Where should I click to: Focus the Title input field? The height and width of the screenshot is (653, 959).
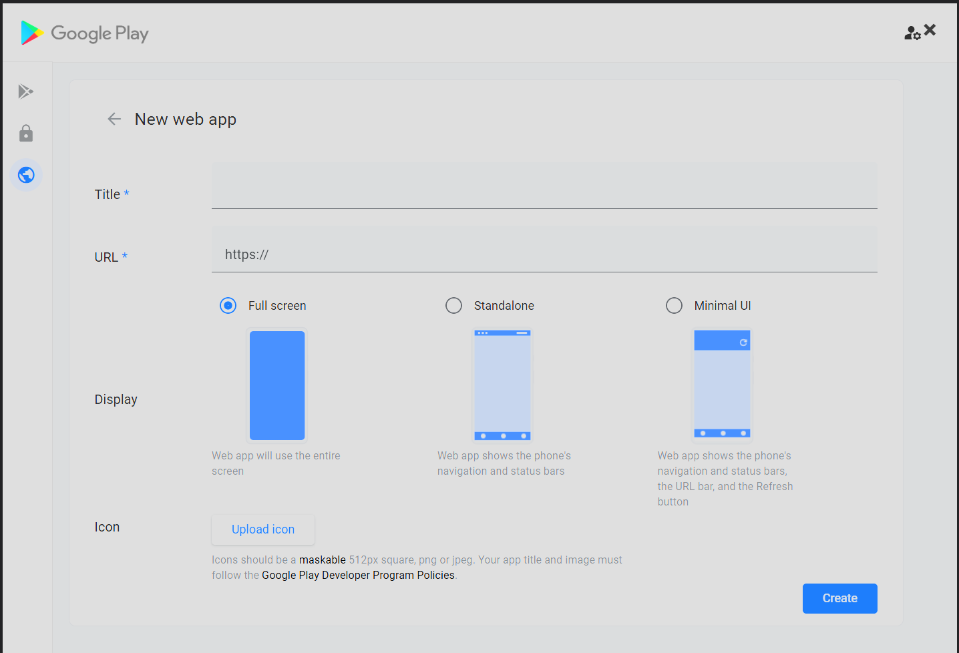point(544,186)
